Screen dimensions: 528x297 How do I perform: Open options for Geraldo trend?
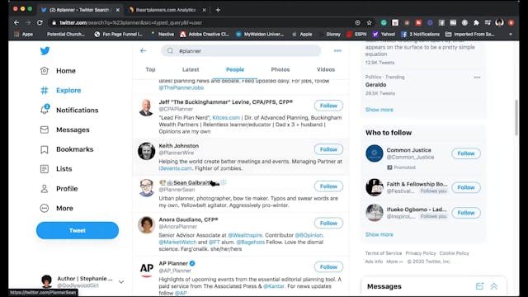[x=477, y=77]
